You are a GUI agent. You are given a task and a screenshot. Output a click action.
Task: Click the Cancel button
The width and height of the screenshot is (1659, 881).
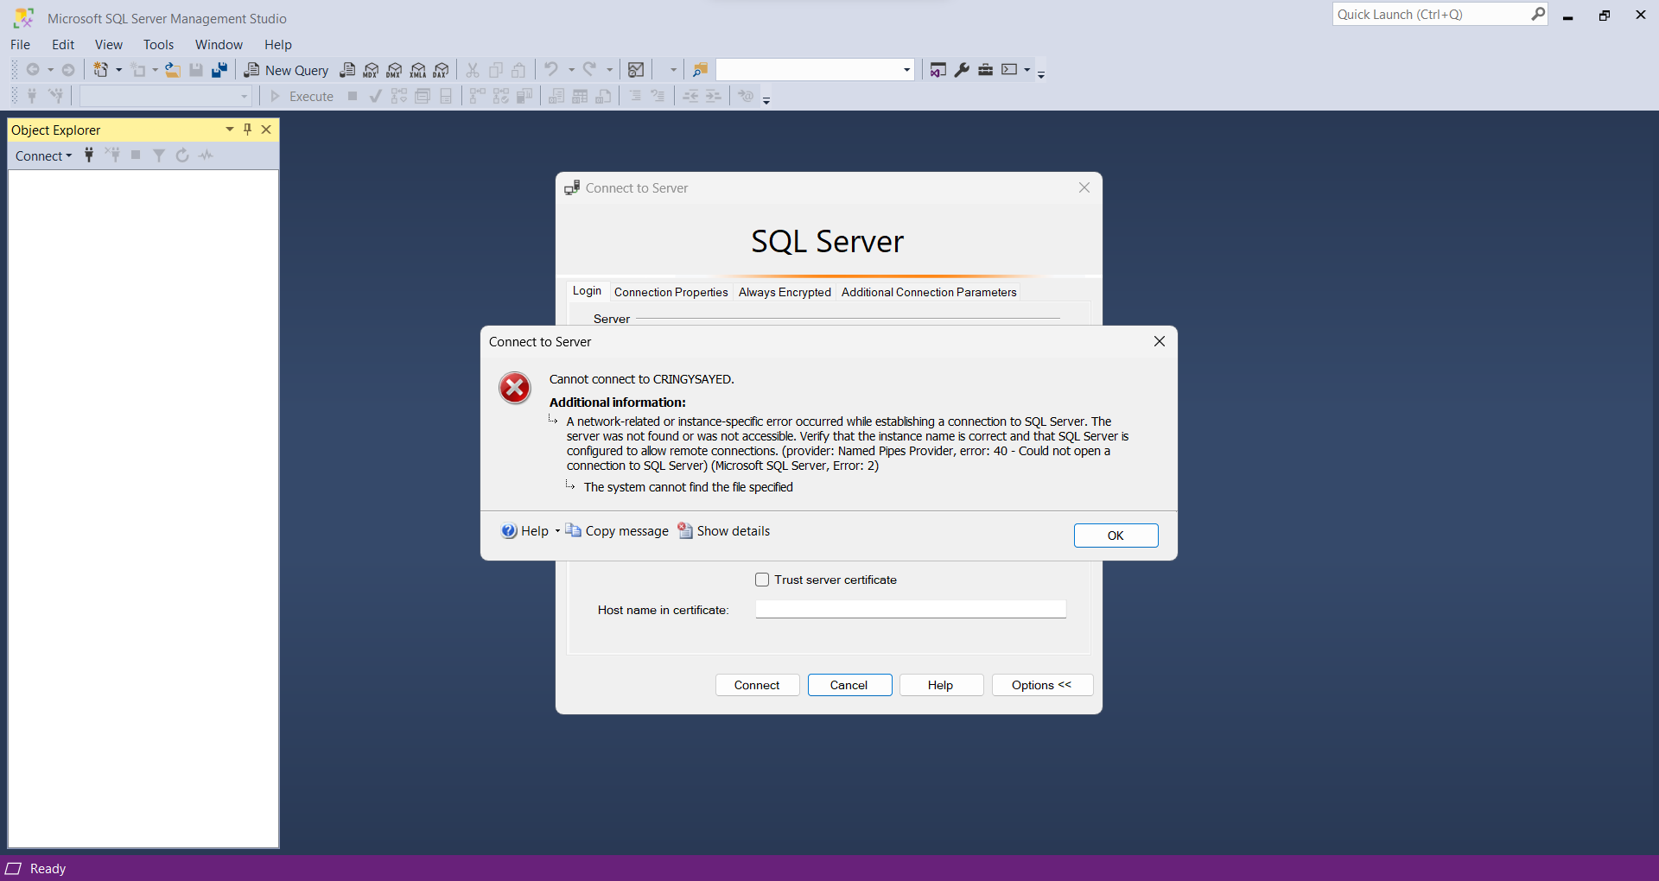click(x=849, y=685)
